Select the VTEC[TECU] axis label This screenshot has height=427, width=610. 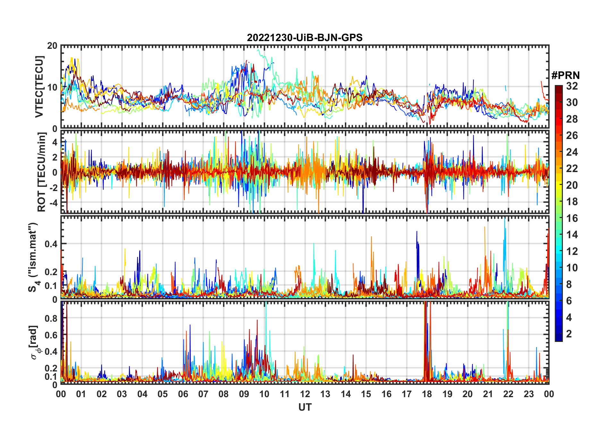pyautogui.click(x=39, y=87)
